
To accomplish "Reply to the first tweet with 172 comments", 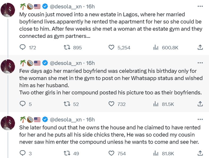I will point(23,48).
